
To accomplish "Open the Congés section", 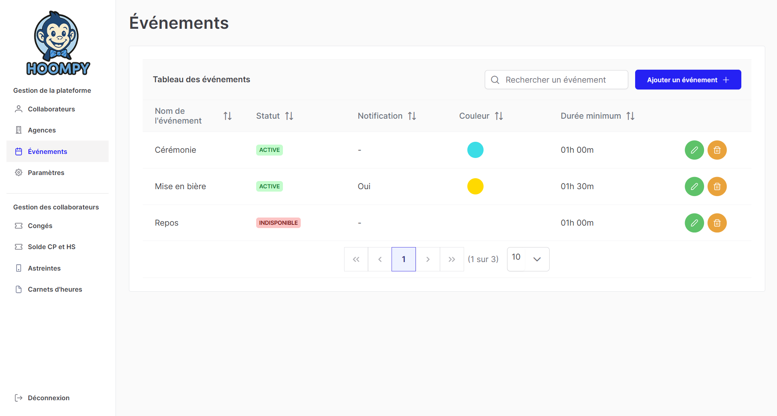I will pyautogui.click(x=40, y=226).
